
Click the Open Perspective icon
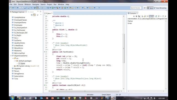(x=145, y=8)
